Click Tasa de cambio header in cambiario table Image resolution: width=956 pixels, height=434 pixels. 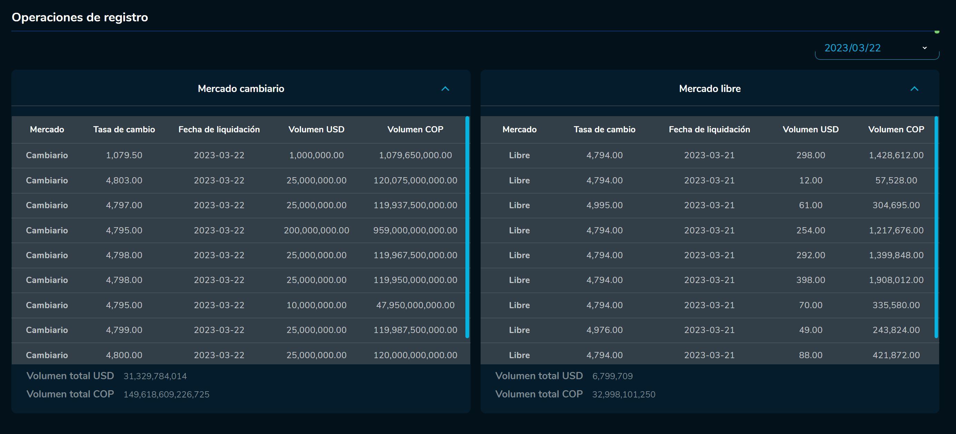124,129
